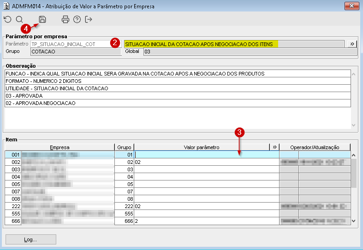Image resolution: width=363 pixels, height=250 pixels.
Task: Click grupo cell 05
Action: 125,184
